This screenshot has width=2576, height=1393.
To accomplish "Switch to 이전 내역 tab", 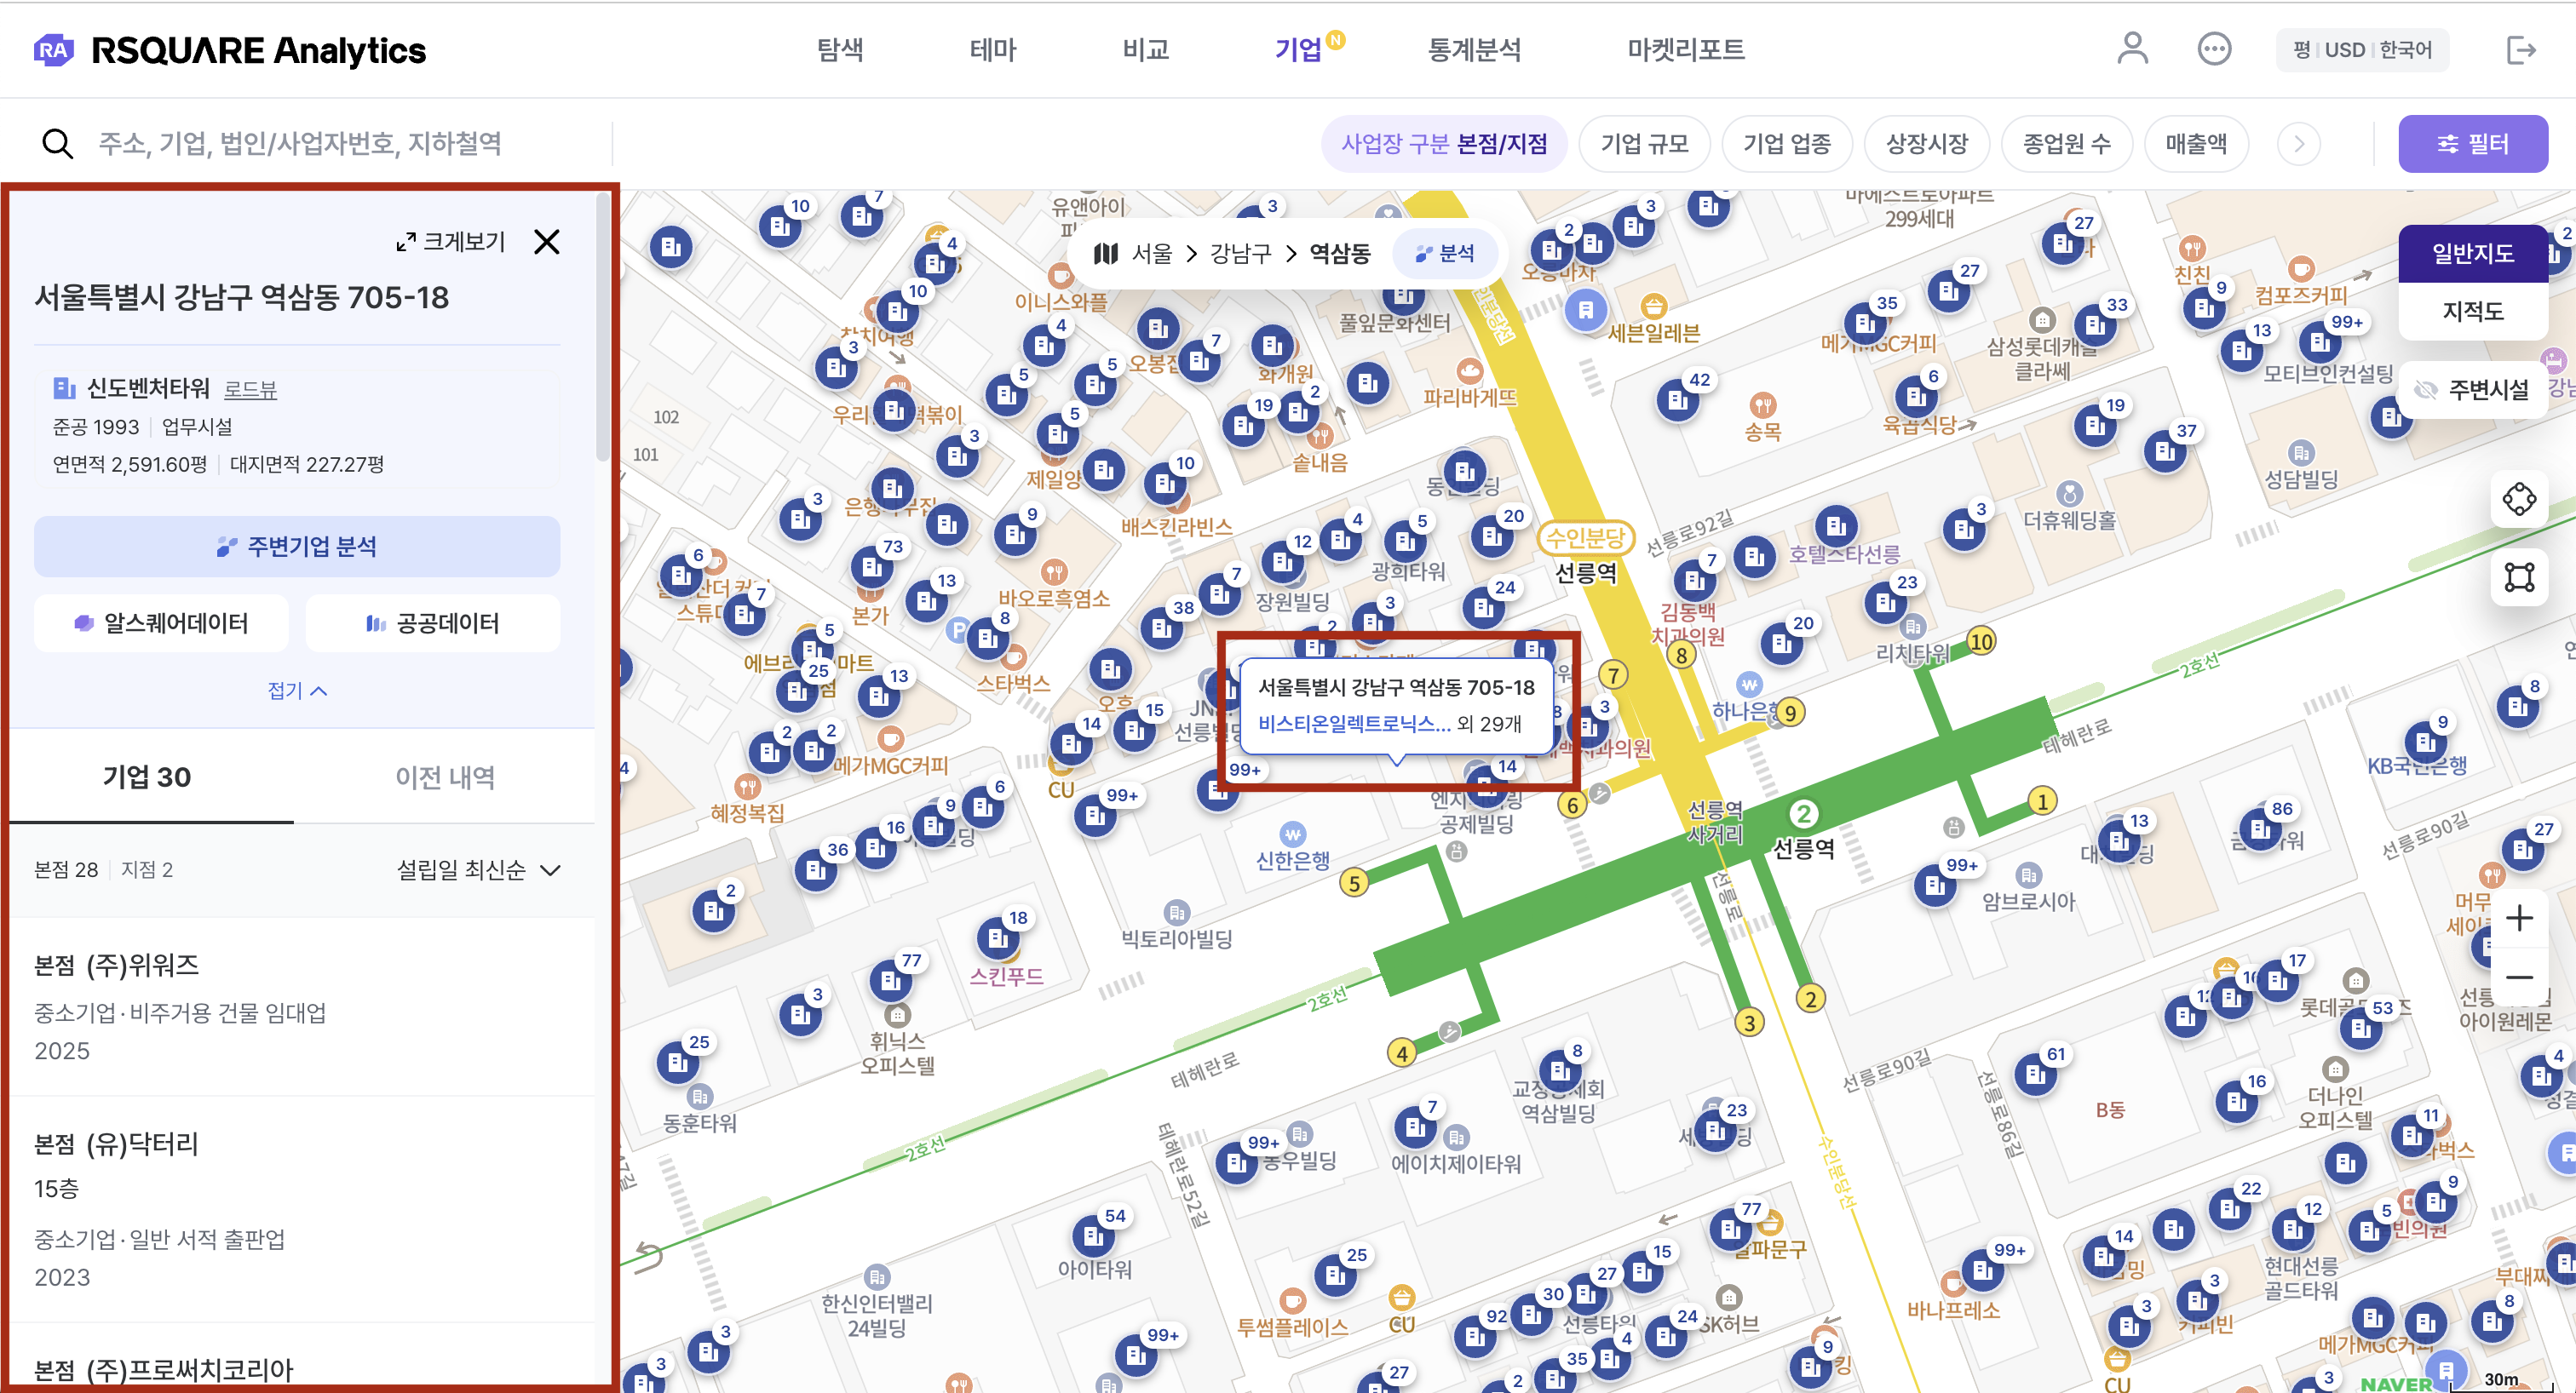I will 445,777.
